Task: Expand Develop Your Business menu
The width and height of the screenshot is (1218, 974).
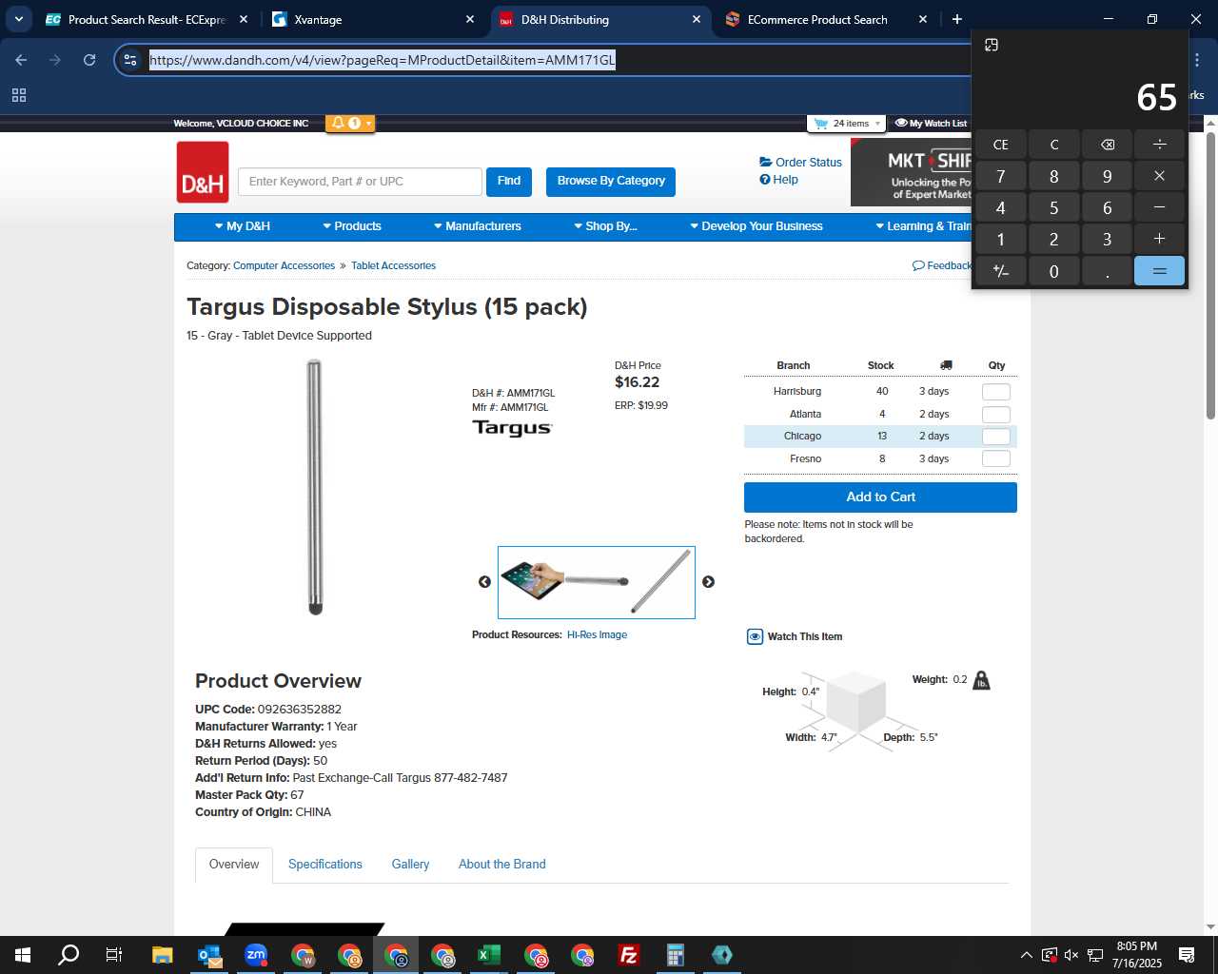Action: (x=756, y=226)
